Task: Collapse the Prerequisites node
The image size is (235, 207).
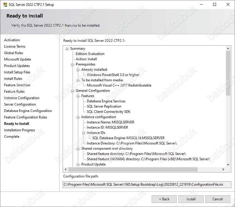Action: click(72, 65)
